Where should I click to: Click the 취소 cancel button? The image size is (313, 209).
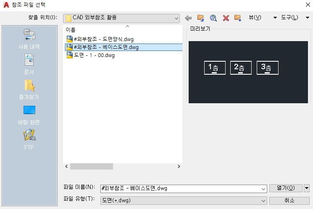(x=289, y=201)
